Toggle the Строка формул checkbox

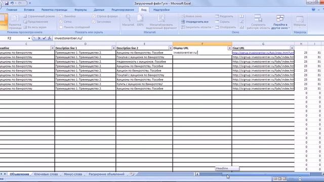94,16
